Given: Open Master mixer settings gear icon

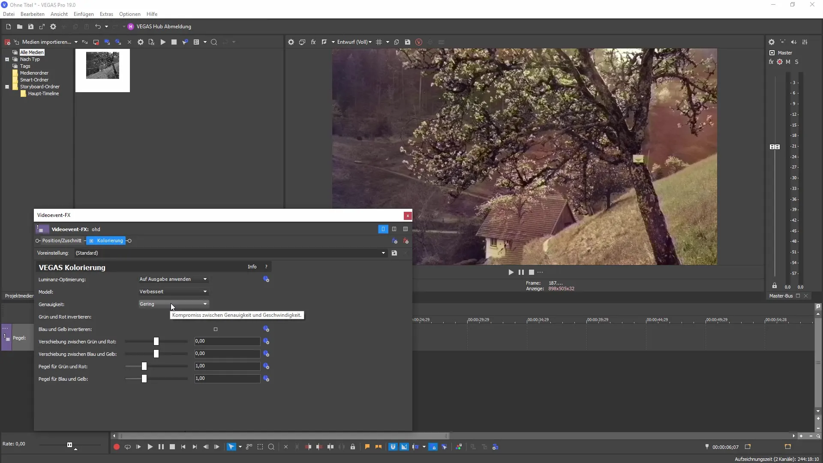Looking at the screenshot, I should (x=772, y=42).
